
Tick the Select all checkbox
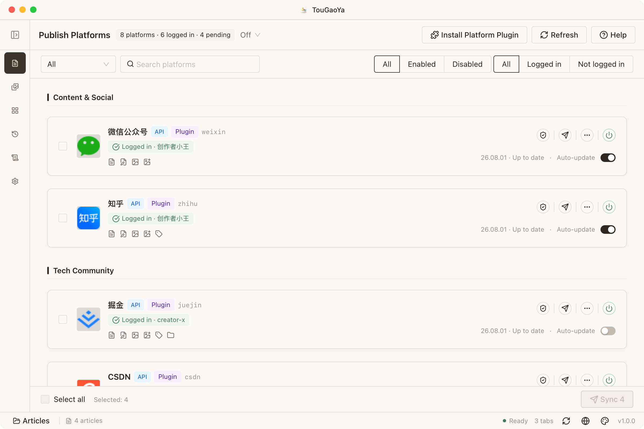(x=45, y=400)
